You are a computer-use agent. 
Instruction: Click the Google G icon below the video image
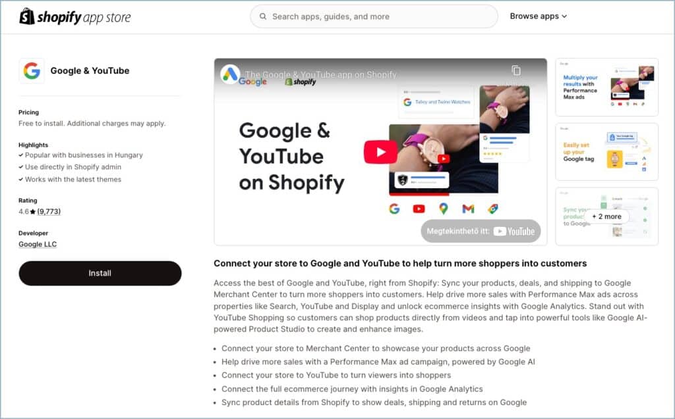pyautogui.click(x=394, y=209)
